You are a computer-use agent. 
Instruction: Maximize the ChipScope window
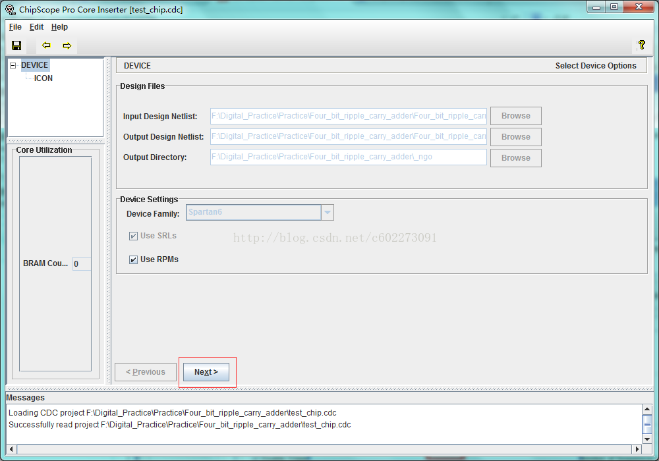click(614, 7)
